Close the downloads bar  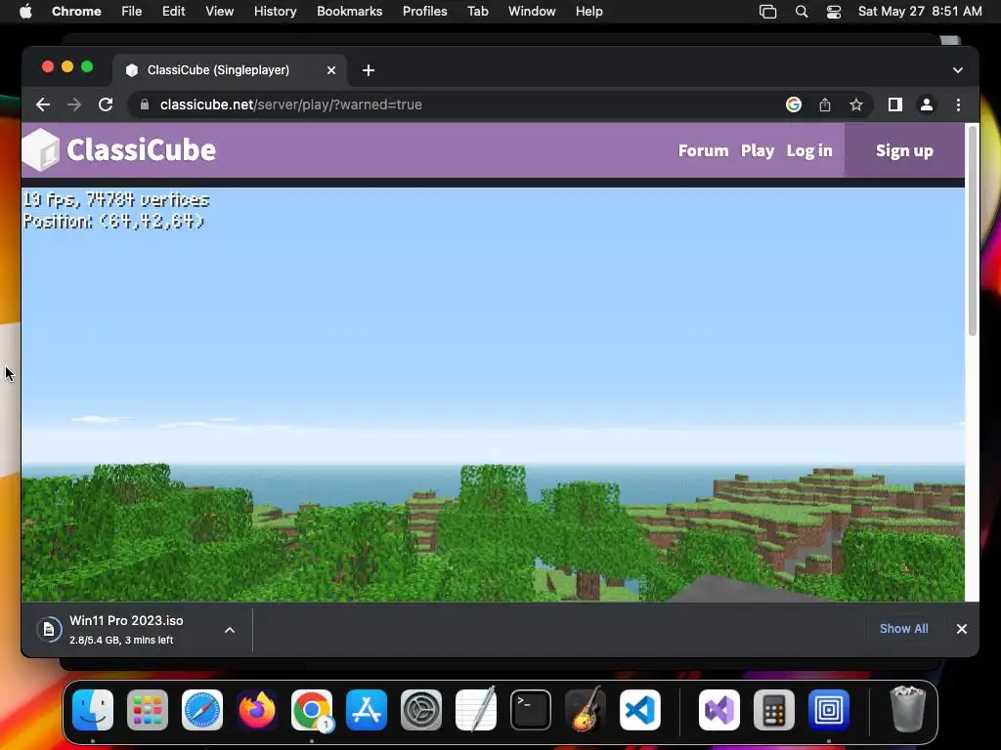click(x=962, y=629)
